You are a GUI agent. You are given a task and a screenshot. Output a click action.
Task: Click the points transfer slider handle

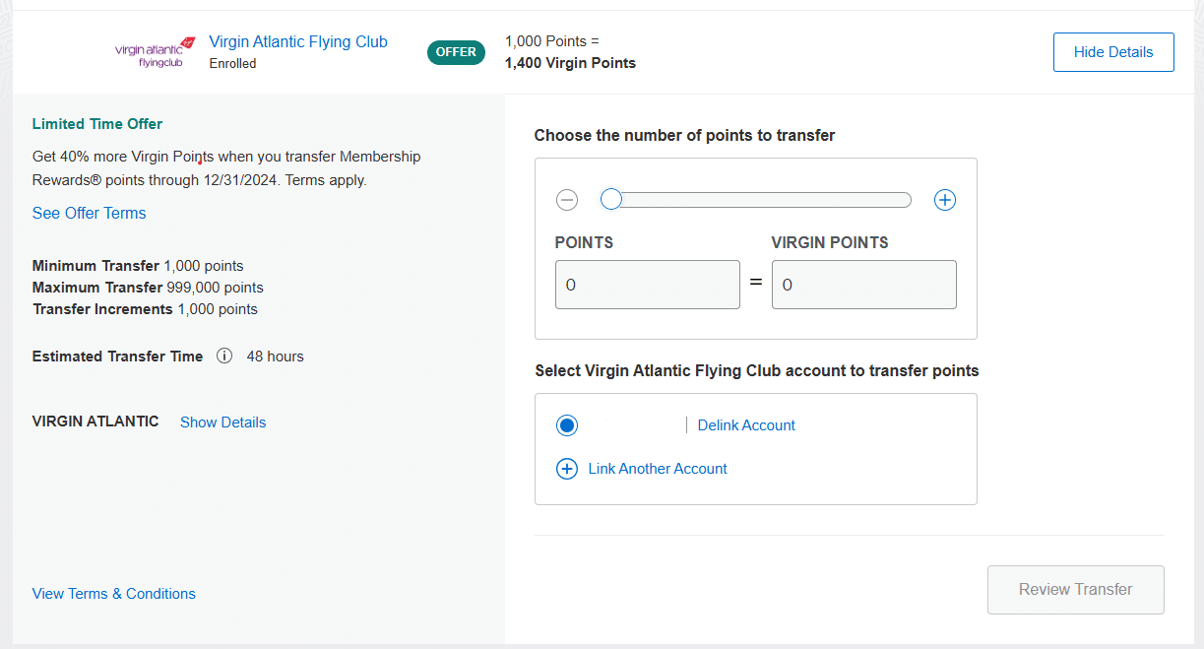[611, 200]
